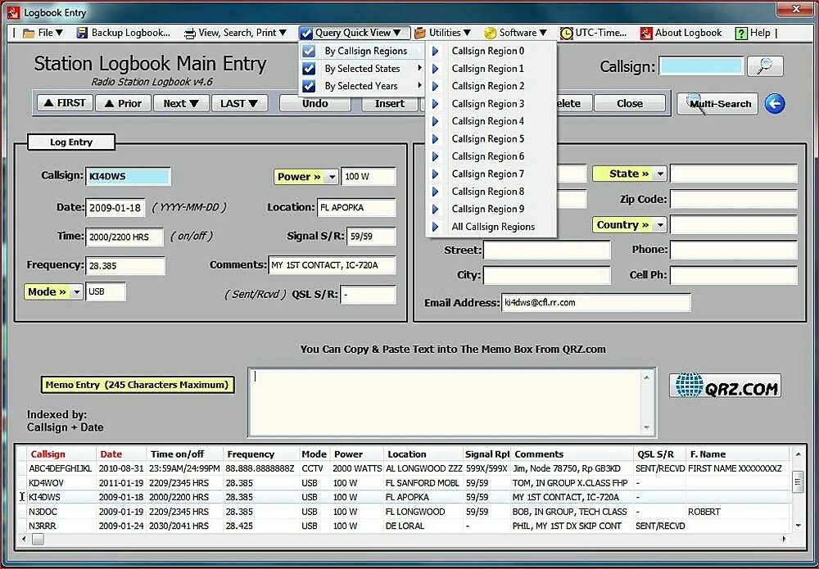Click the About Logbook red icon
819x569 pixels.
(646, 34)
